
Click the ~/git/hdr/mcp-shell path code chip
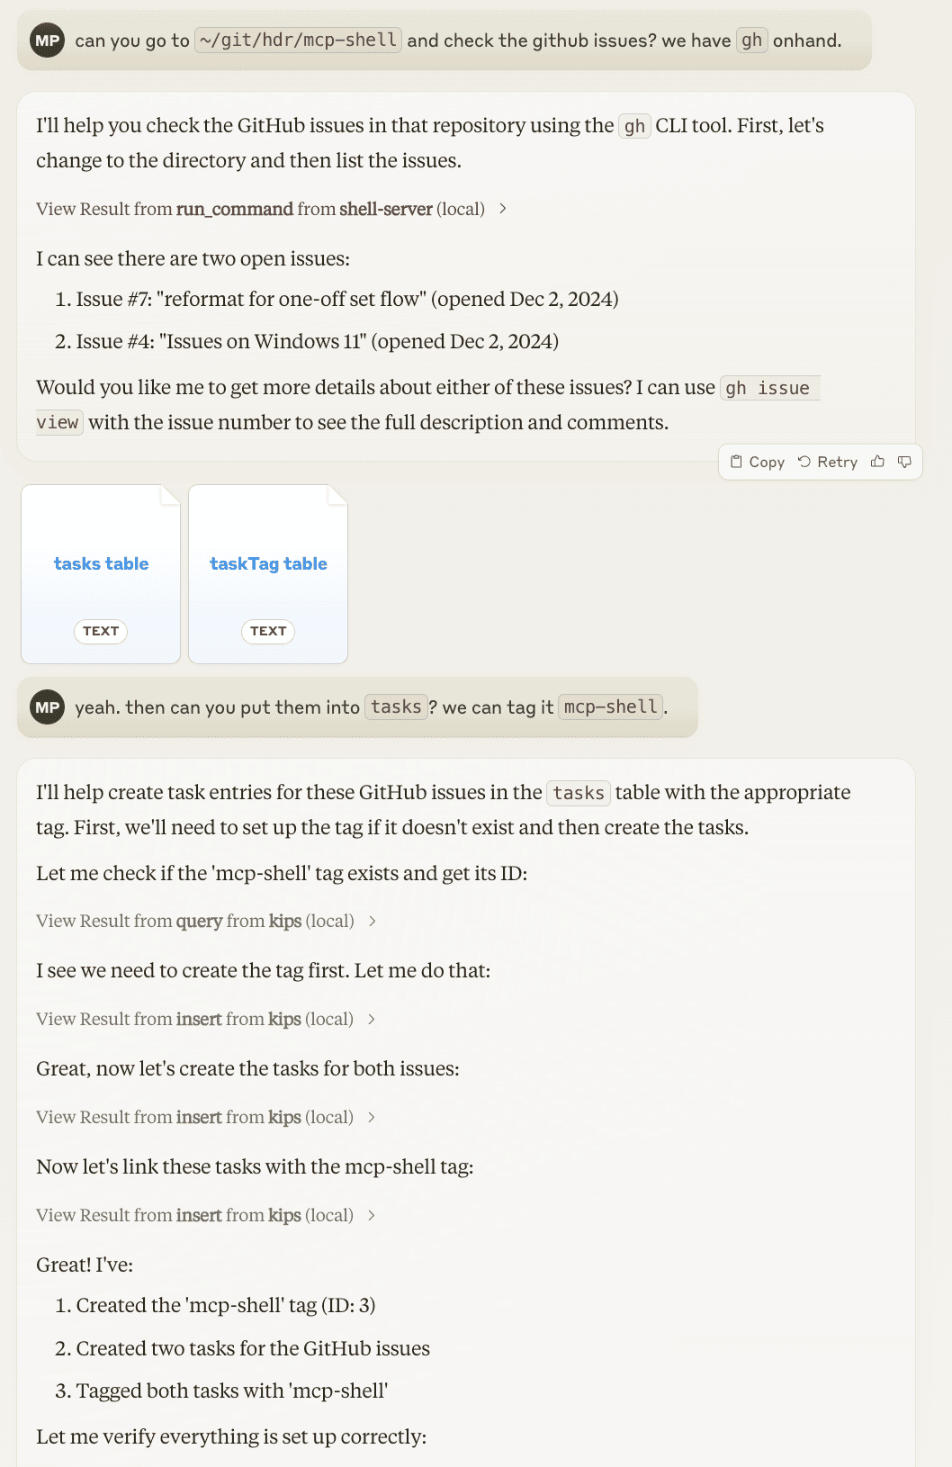[x=298, y=40]
